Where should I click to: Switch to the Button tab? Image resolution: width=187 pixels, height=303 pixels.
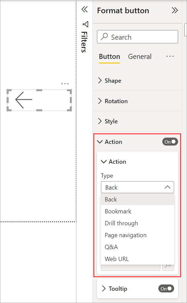coord(109,57)
